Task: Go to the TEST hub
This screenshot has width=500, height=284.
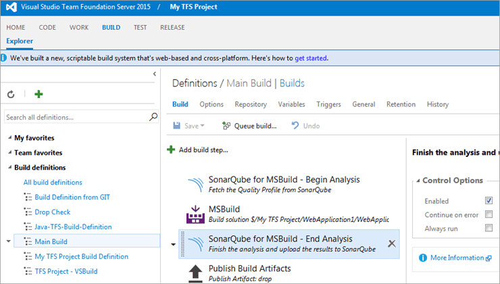Action: pos(140,28)
